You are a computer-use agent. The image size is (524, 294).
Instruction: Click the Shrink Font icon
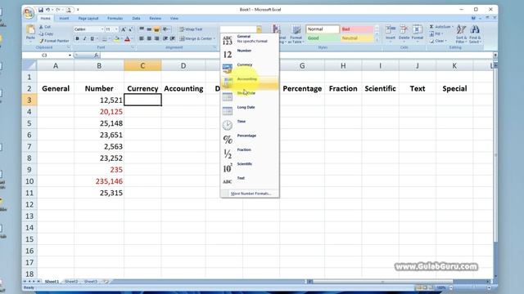130,29
